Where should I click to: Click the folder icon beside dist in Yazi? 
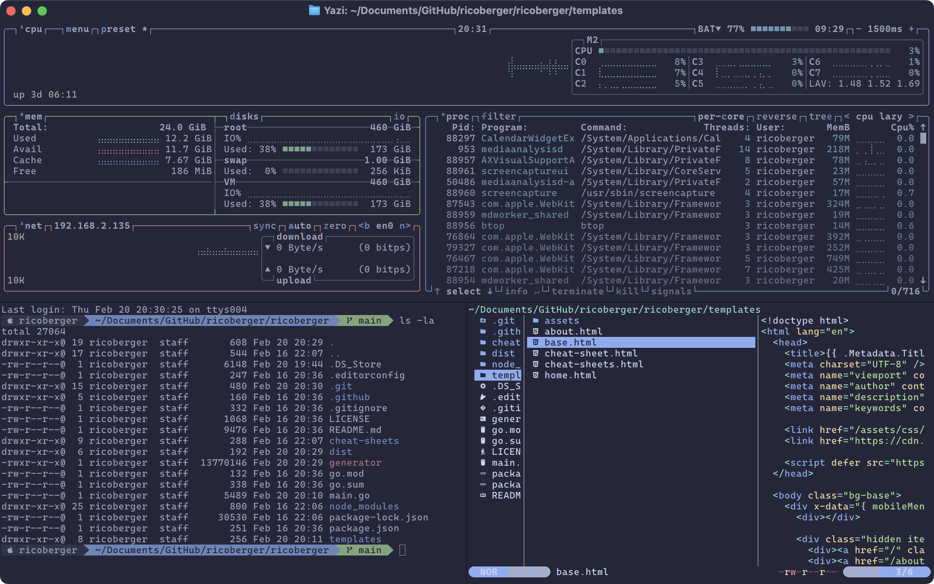[x=483, y=353]
